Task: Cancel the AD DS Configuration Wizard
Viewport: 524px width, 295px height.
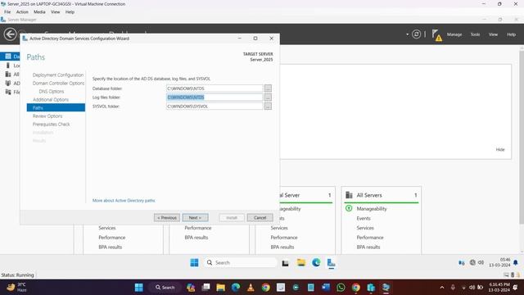Action: tap(260, 218)
